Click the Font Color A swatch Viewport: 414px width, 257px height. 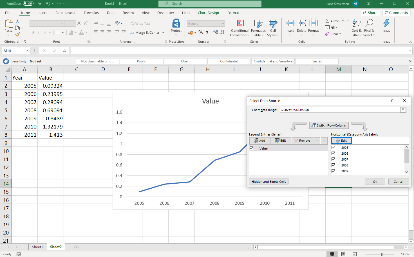click(81, 32)
